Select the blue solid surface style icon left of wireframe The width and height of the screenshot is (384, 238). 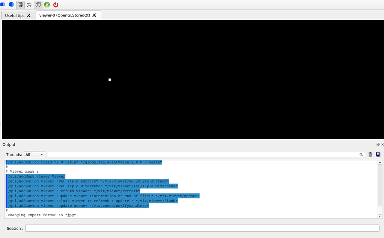pos(11,5)
